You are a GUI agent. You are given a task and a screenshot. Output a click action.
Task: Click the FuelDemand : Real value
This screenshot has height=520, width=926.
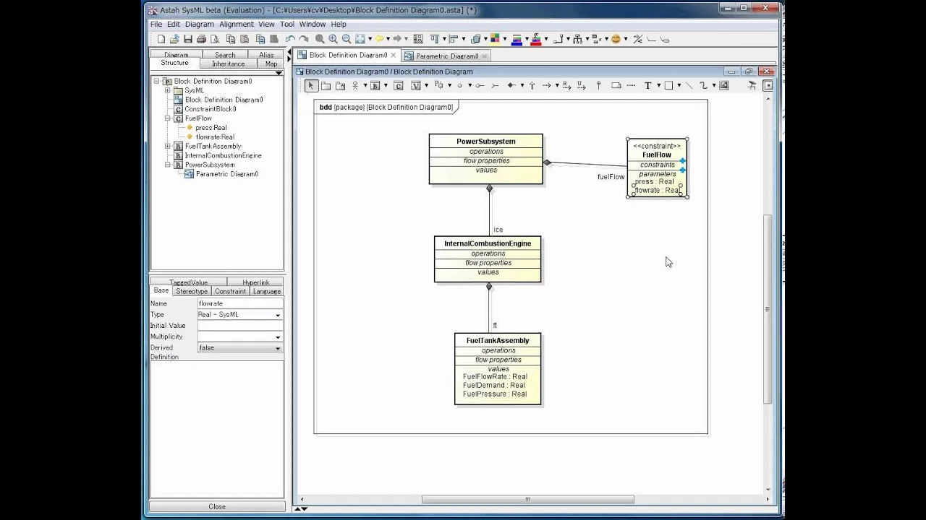tap(494, 385)
